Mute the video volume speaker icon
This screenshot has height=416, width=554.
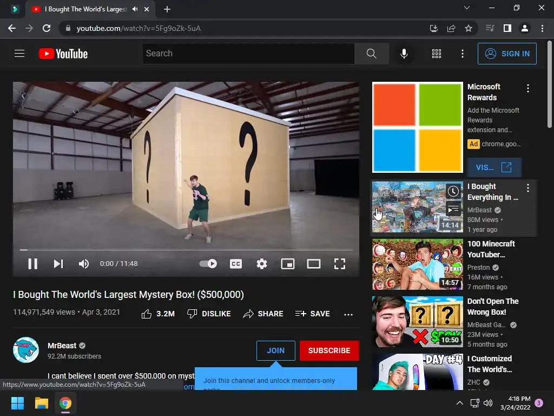click(84, 264)
